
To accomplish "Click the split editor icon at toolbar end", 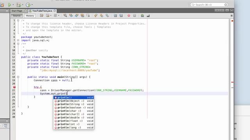I will tap(232, 16).
